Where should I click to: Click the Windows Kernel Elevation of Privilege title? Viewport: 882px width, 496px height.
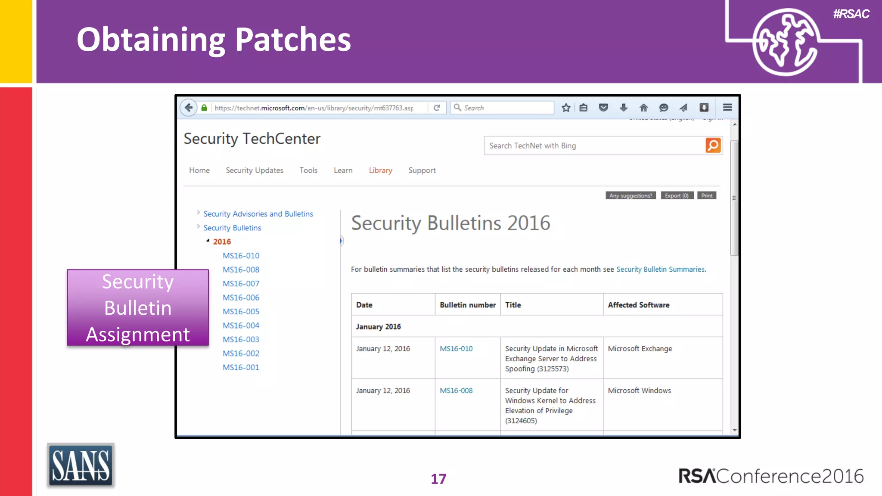pos(552,405)
